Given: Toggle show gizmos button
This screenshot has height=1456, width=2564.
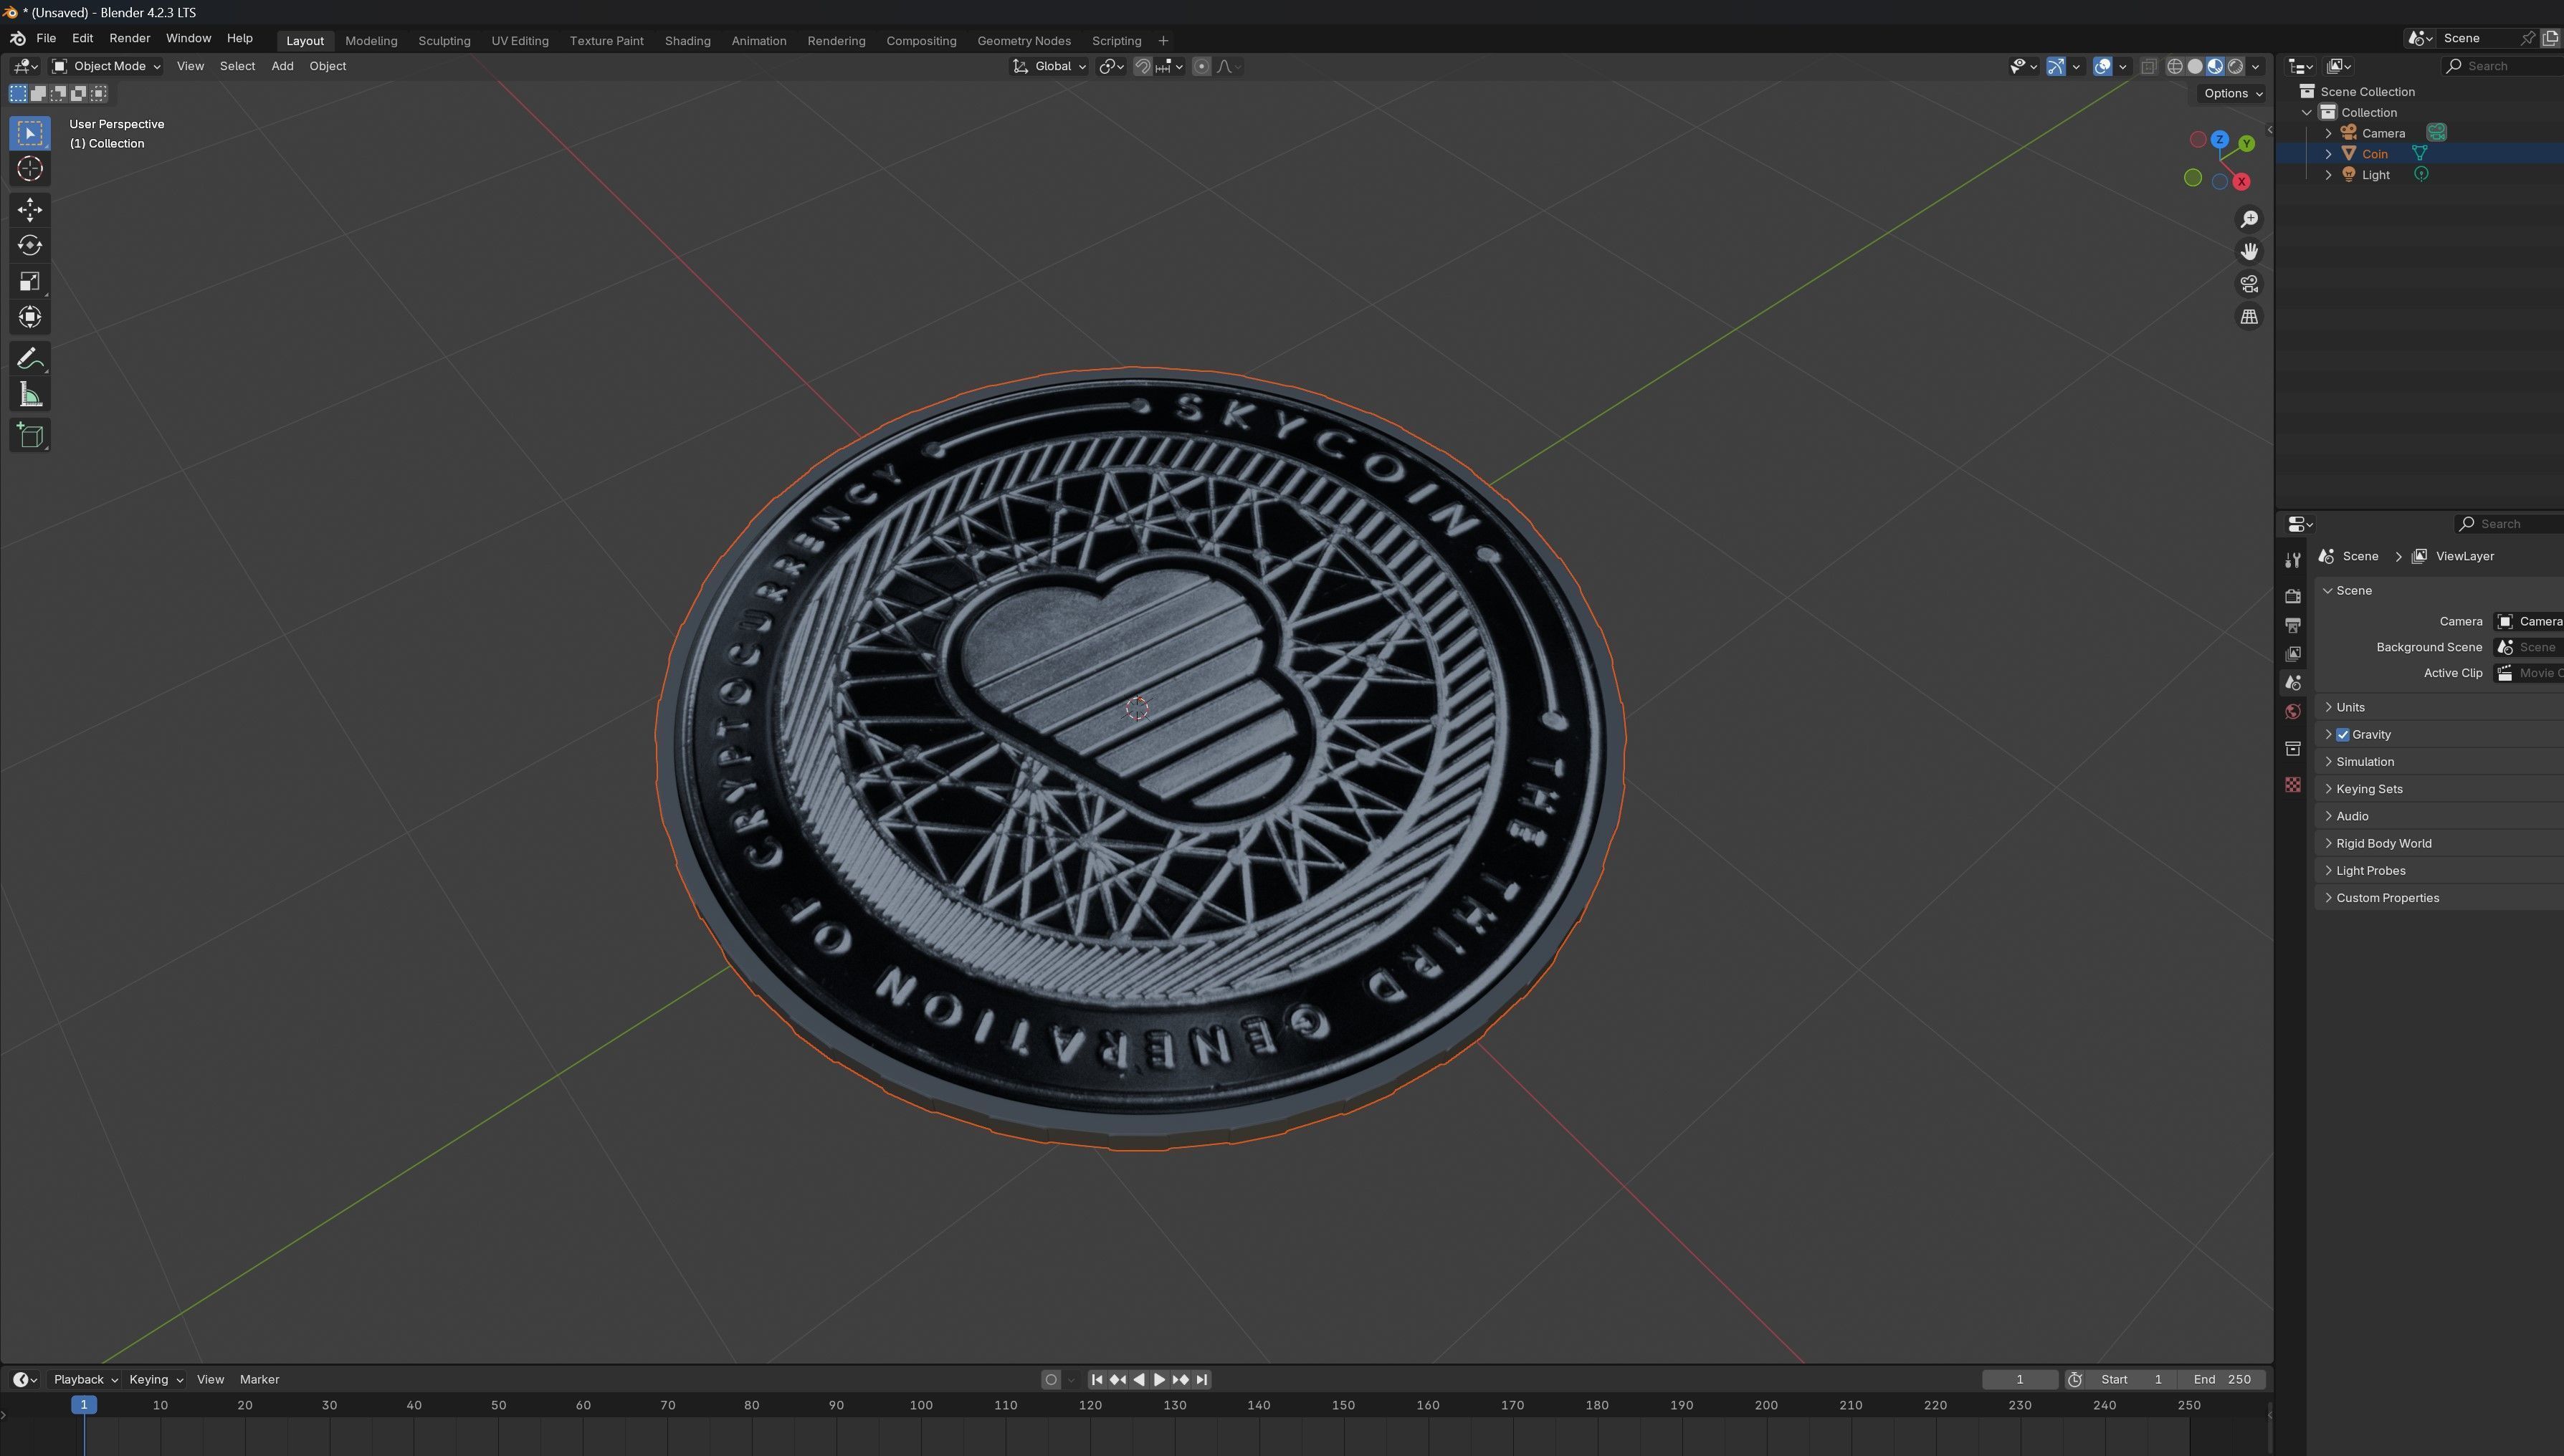Looking at the screenshot, I should [2055, 66].
